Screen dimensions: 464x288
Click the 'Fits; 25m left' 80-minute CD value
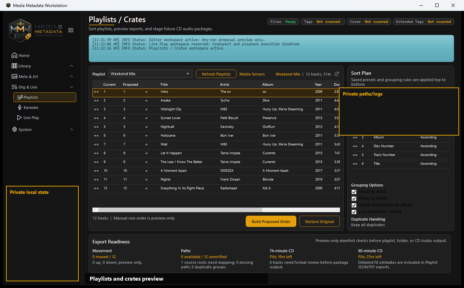coord(370,257)
